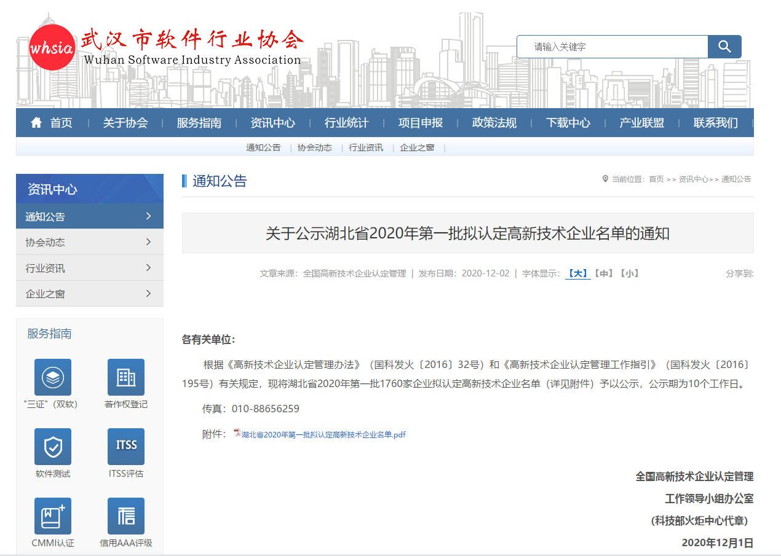The width and height of the screenshot is (781, 556).
Task: Click the 信用AAA评级 service icon
Action: pyautogui.click(x=126, y=515)
